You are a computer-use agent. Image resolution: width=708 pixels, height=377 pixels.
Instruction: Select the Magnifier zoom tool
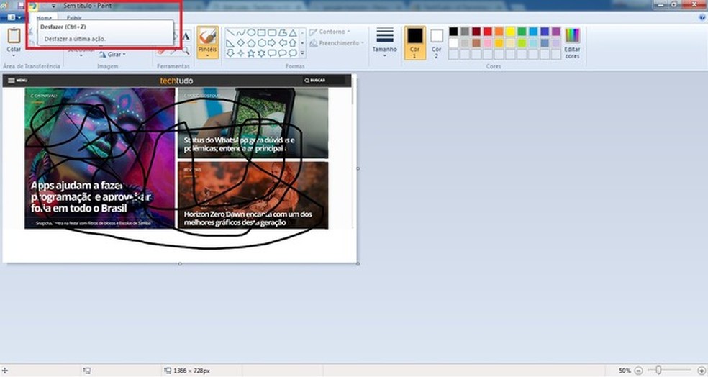pos(186,50)
